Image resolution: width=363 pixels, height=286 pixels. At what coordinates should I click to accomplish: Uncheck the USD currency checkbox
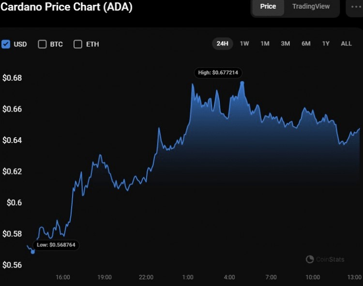point(6,44)
